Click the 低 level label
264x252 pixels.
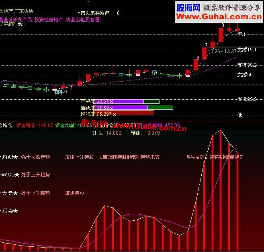click(240, 115)
